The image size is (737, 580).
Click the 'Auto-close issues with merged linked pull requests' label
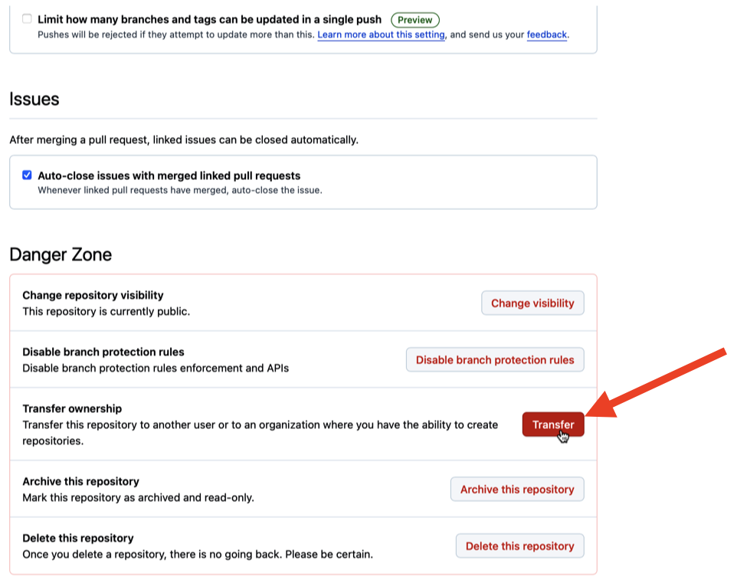point(169,175)
